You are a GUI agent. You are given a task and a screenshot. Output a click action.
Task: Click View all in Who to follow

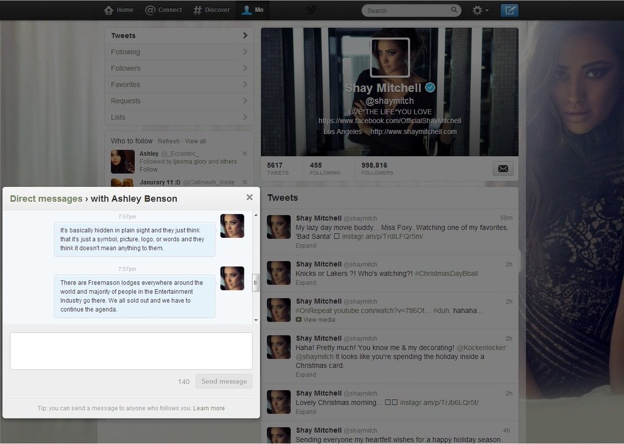coord(196,141)
